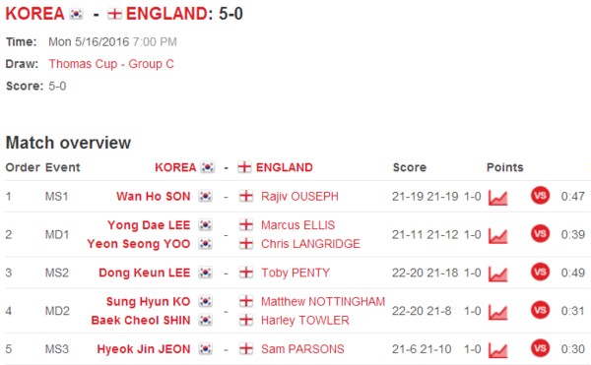The image size is (591, 365).
Task: Select Matthew NOTTINGHAM player link
Action: 323,301
